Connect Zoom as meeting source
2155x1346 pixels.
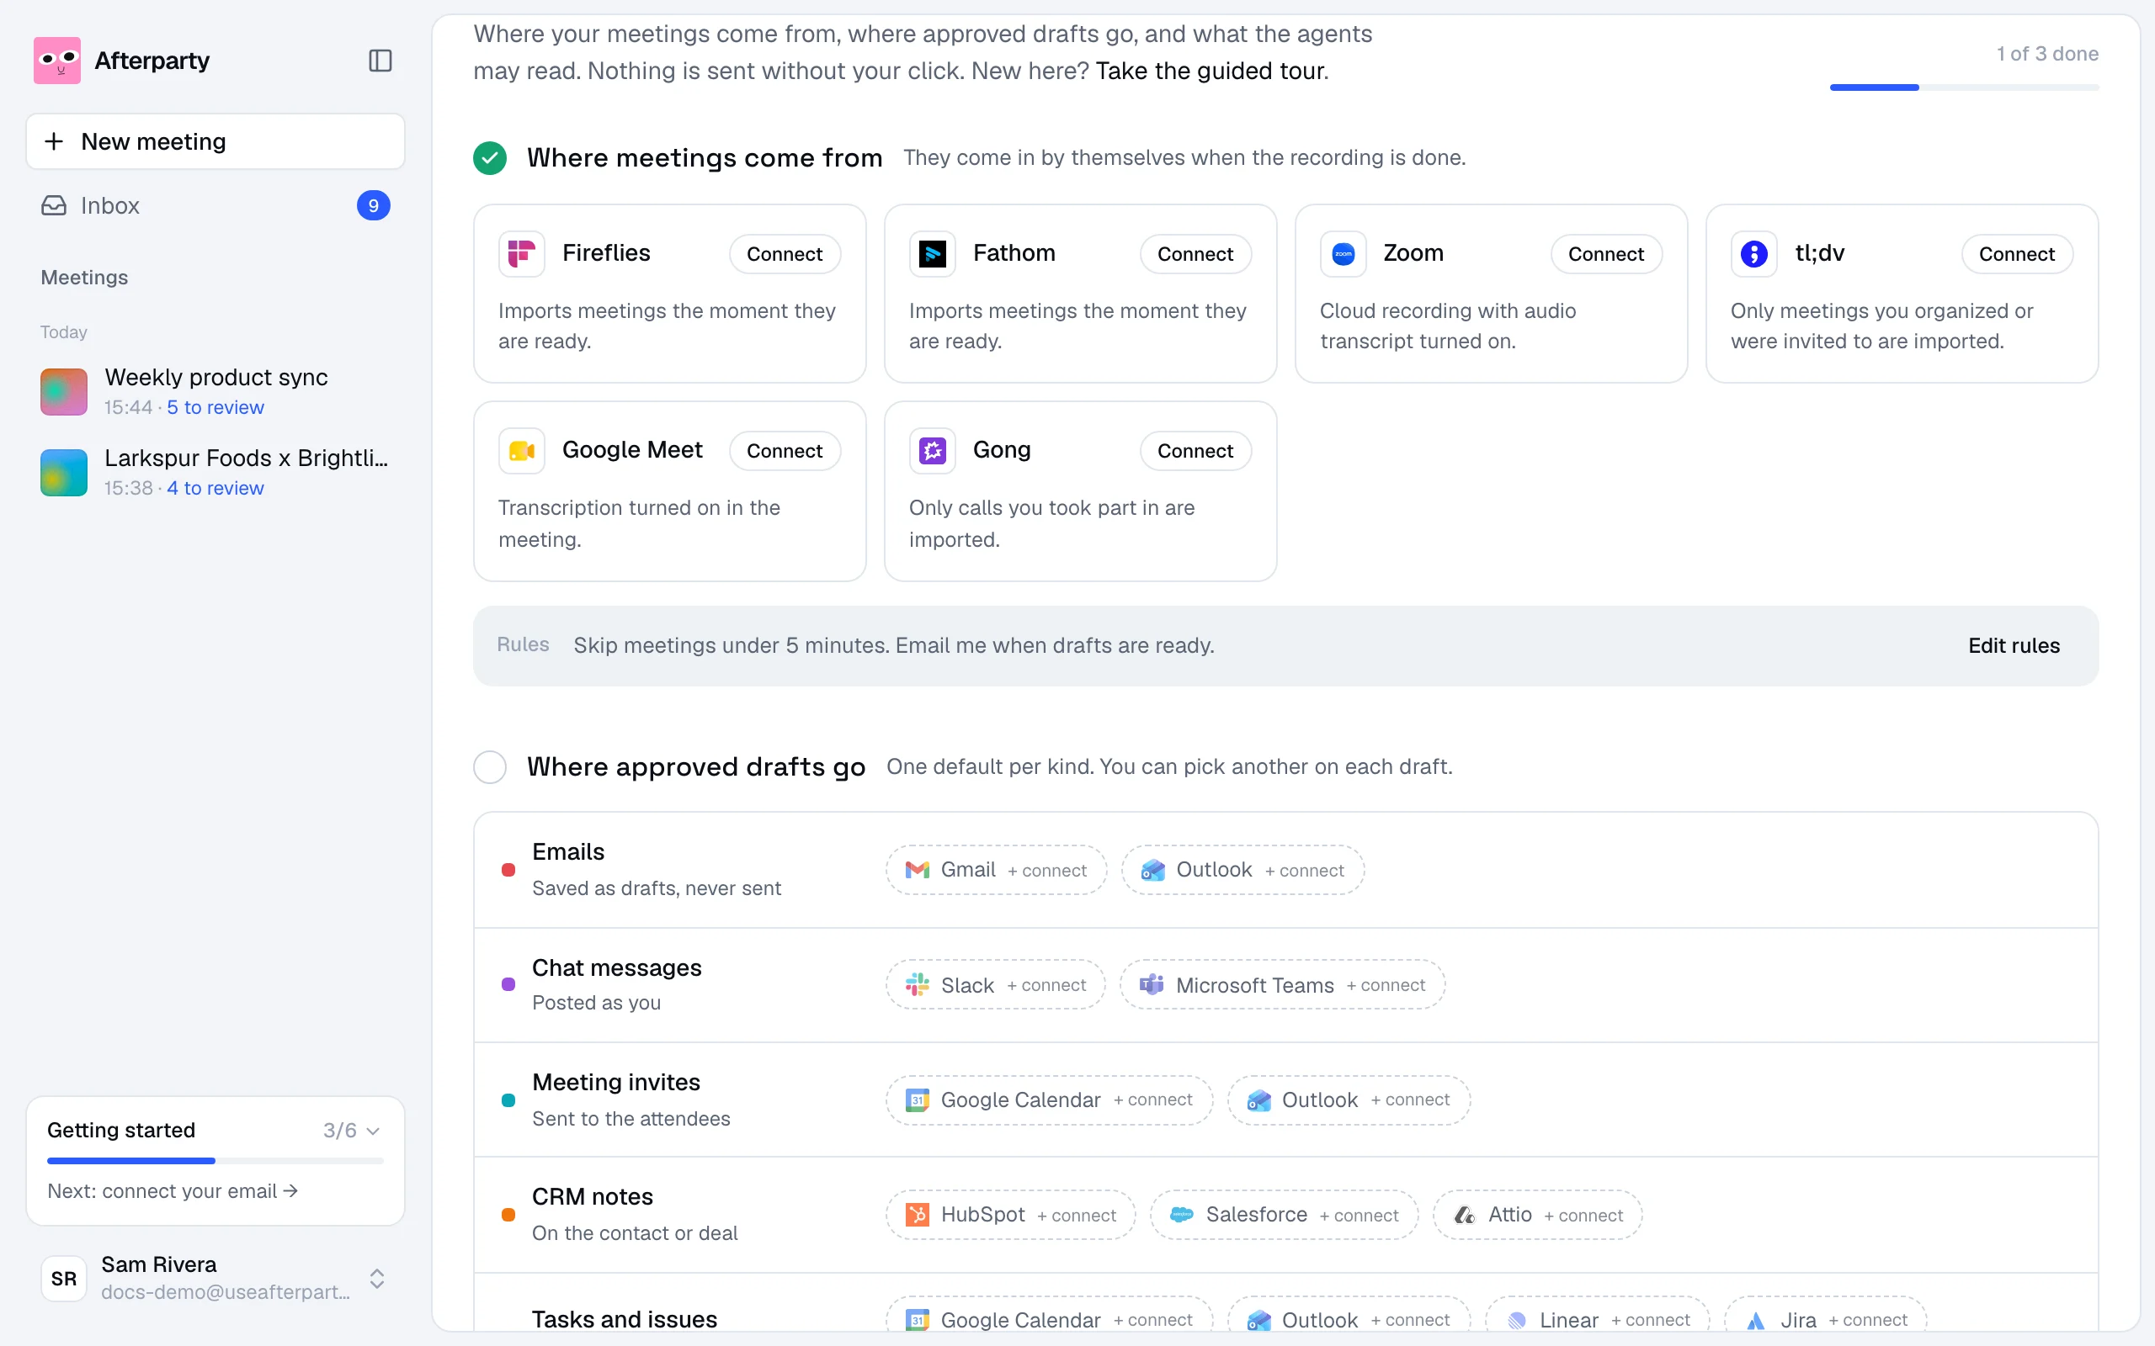coord(1605,254)
